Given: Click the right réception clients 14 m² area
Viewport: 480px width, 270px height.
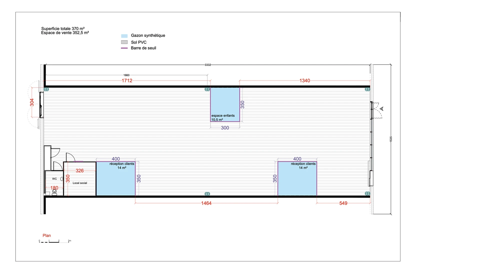Looking at the screenshot, I should 297,178.
